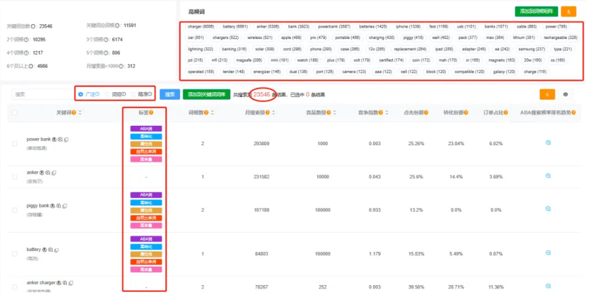The height and width of the screenshot is (307, 590).
Task: Click help icon on ABA搜索频率排名趋势 header
Action: [573, 113]
